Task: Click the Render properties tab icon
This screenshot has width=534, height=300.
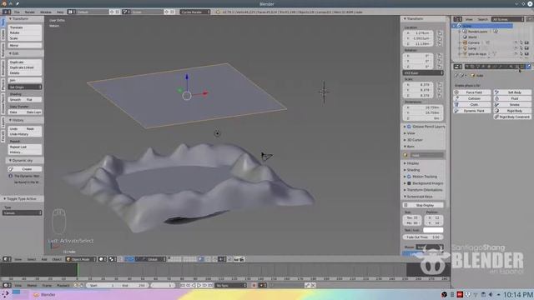Action: point(467,67)
